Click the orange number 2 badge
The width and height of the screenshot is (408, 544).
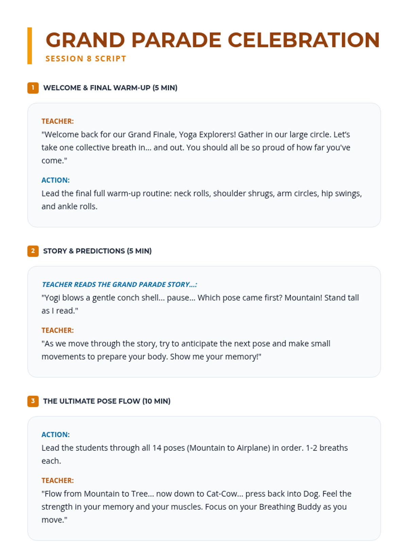(x=33, y=251)
